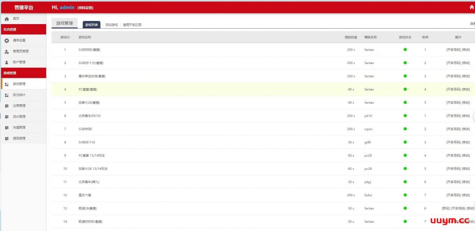Toggle status dot for 北京赛车(PK10) row
The image size is (475, 231).
tap(405, 116)
